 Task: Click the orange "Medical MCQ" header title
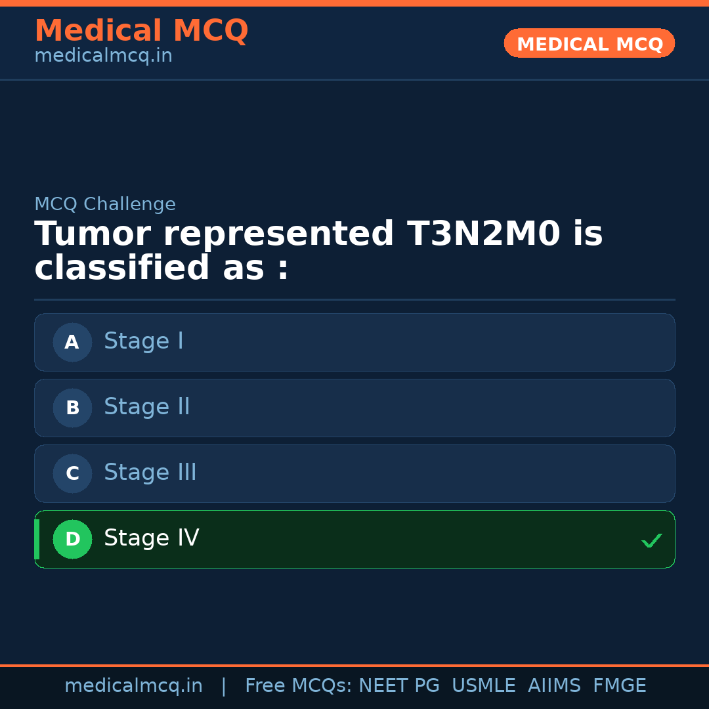(141, 31)
